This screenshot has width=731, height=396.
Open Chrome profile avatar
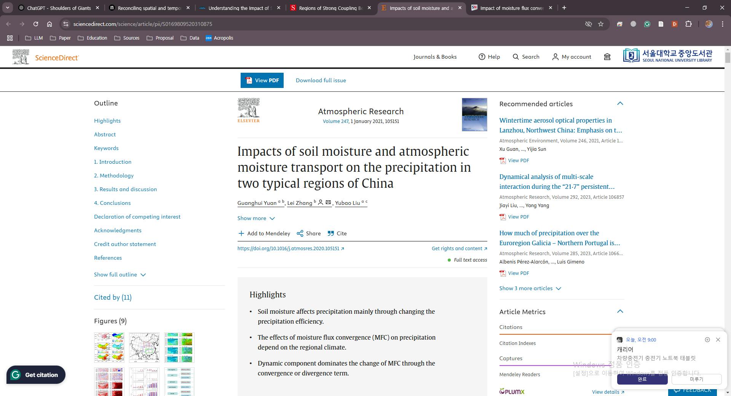tap(709, 24)
